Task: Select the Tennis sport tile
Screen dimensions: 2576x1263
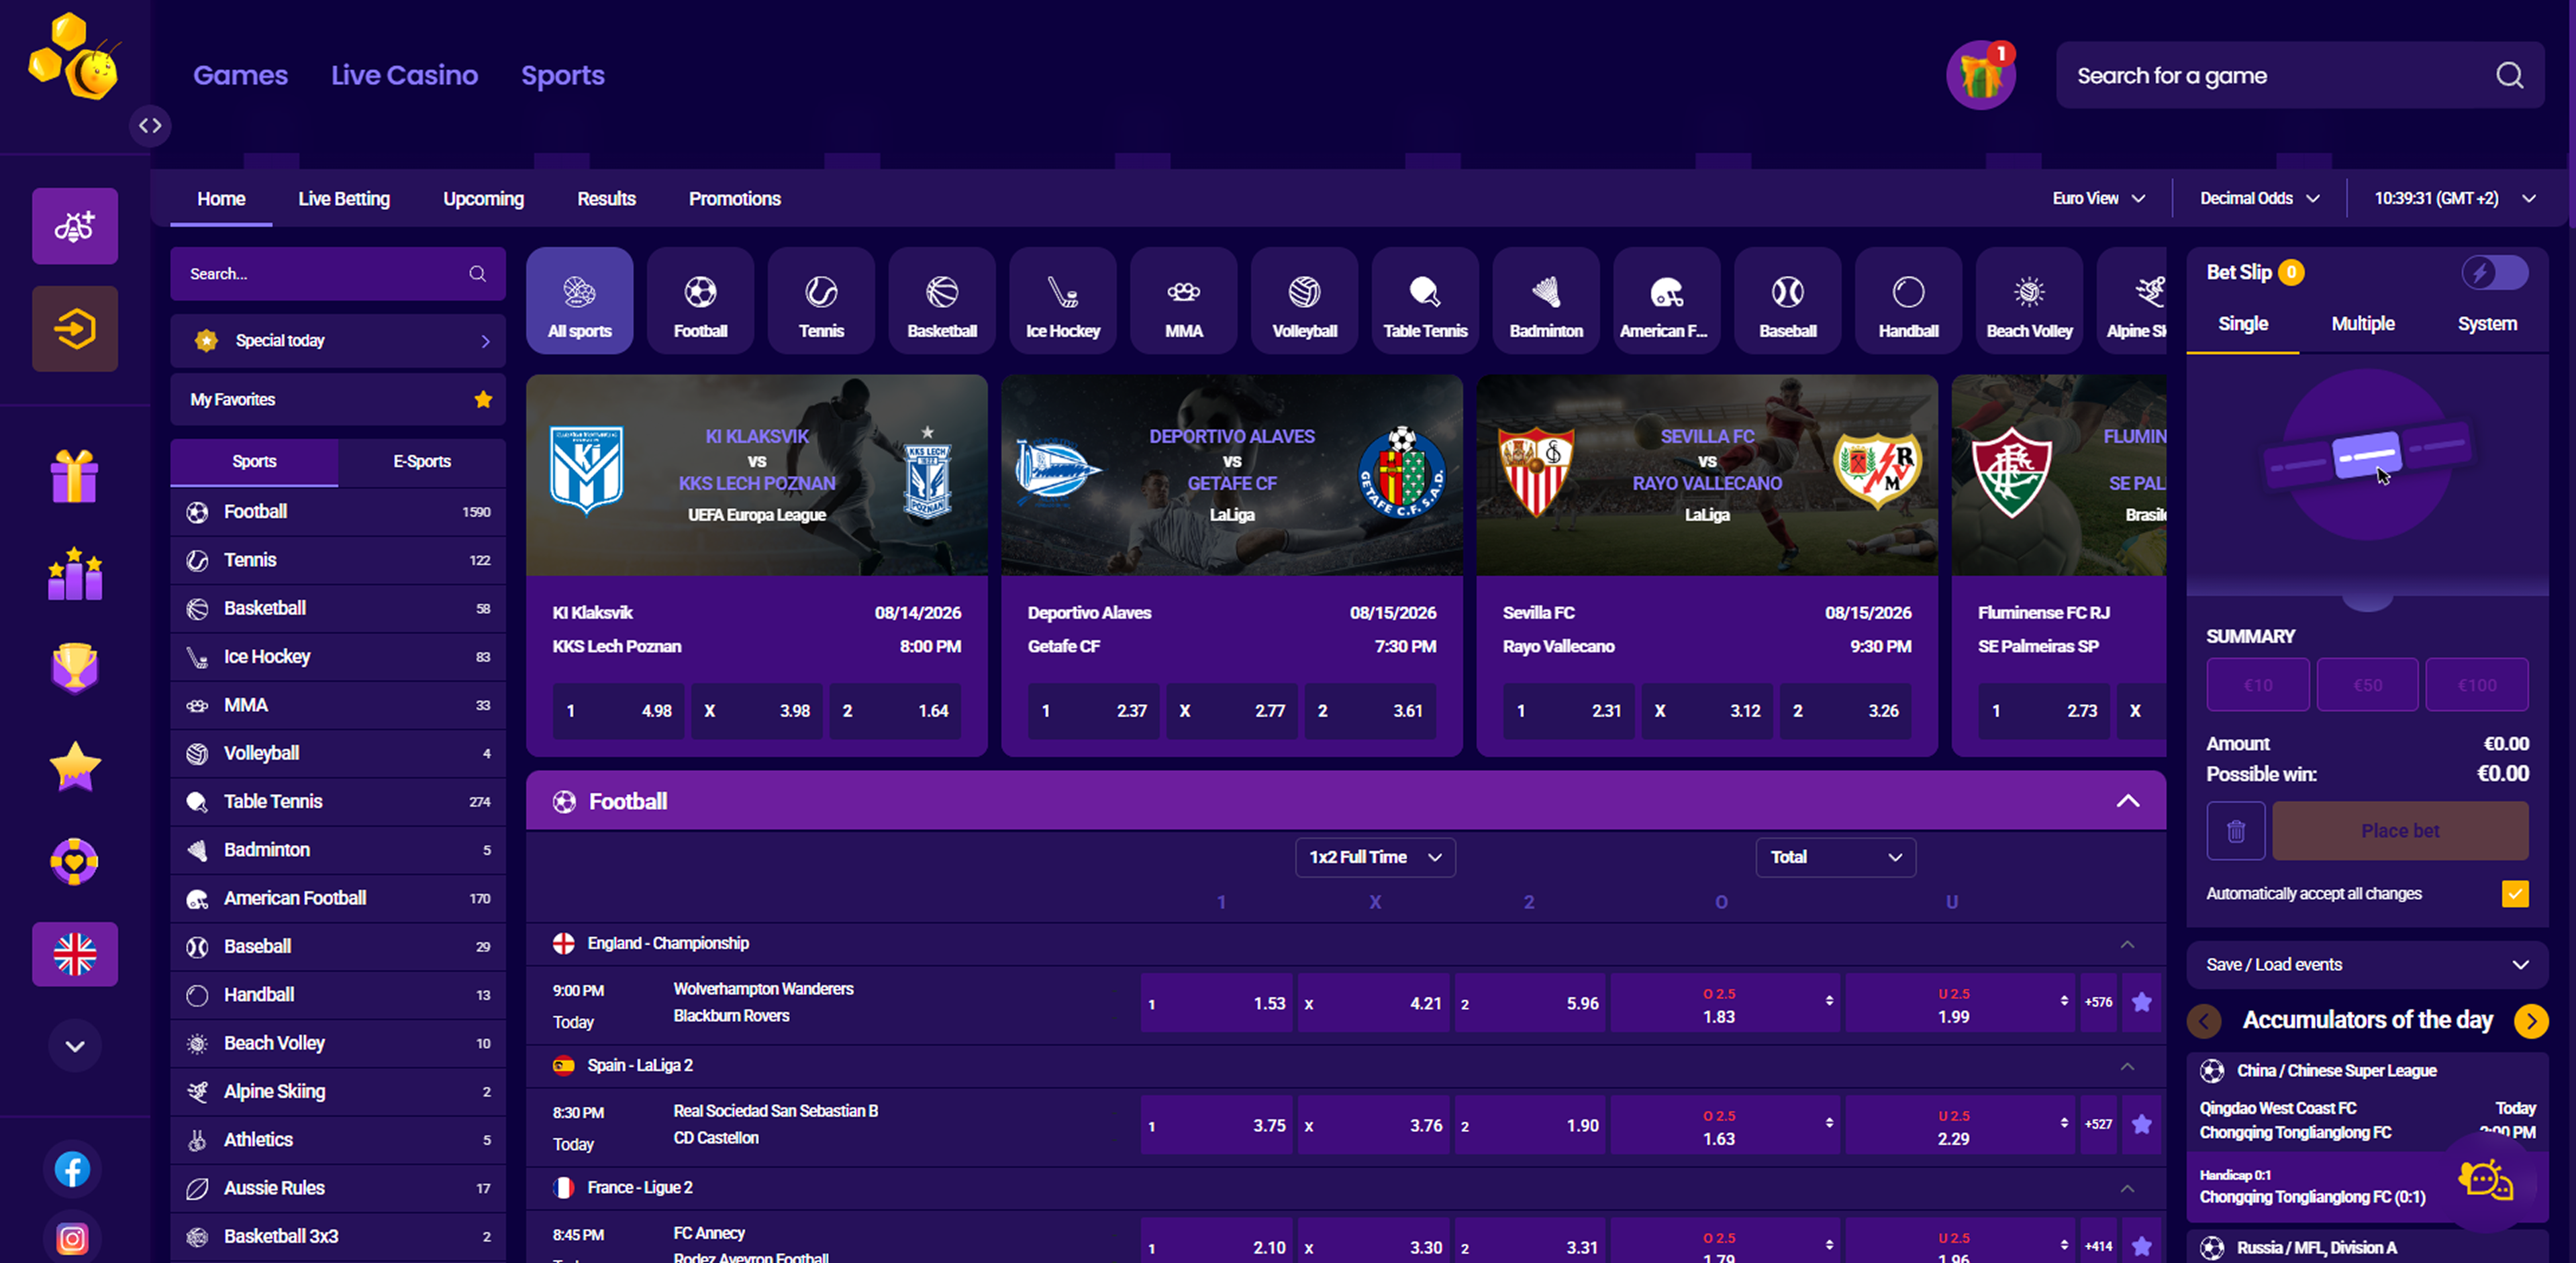Action: pos(821,301)
